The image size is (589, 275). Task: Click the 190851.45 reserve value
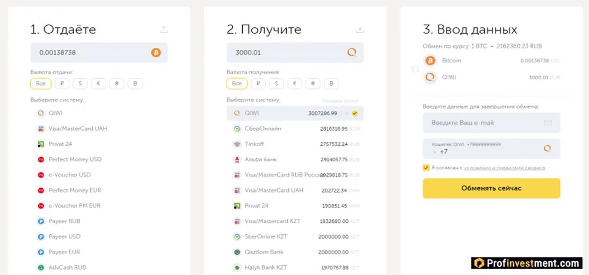pyautogui.click(x=335, y=206)
